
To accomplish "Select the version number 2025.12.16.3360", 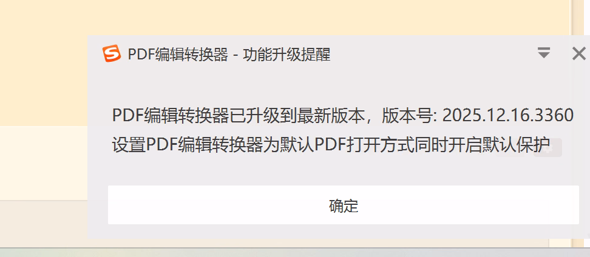I will point(507,116).
